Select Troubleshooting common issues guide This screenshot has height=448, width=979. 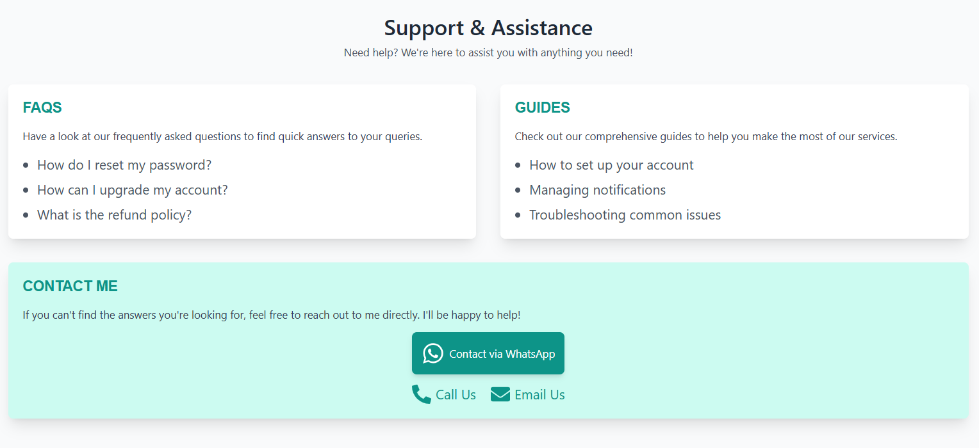[x=625, y=215]
